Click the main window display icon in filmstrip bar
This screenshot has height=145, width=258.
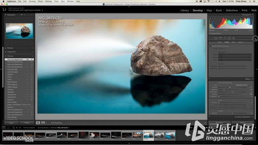point(4,127)
